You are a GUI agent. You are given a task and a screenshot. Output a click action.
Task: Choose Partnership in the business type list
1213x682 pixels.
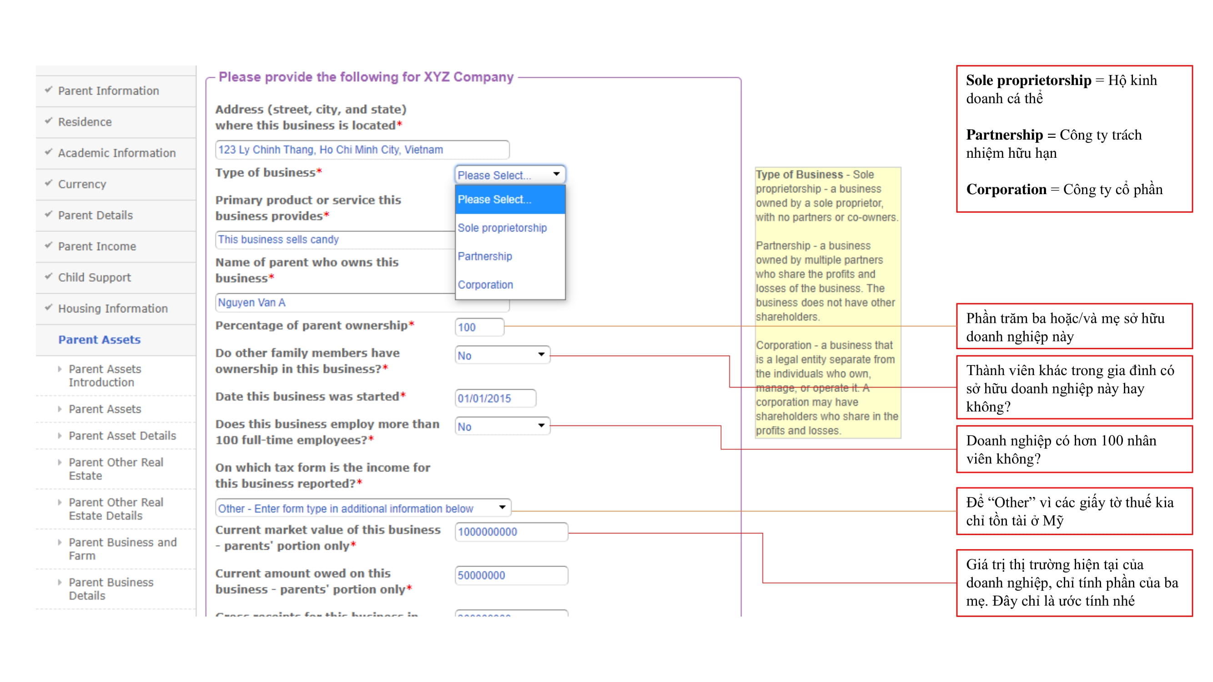pos(484,256)
